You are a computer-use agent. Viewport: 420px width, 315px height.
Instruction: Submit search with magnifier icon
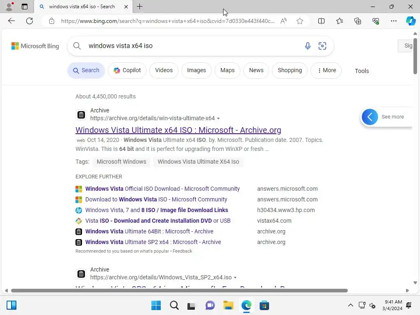[77, 46]
